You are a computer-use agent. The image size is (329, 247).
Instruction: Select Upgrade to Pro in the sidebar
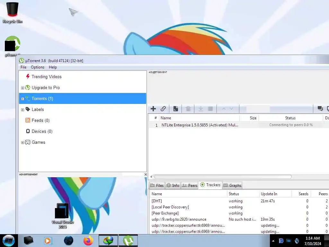[46, 87]
